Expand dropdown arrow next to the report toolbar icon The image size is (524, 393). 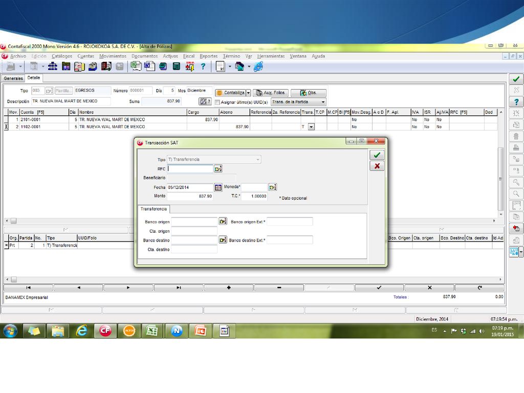coord(230,67)
